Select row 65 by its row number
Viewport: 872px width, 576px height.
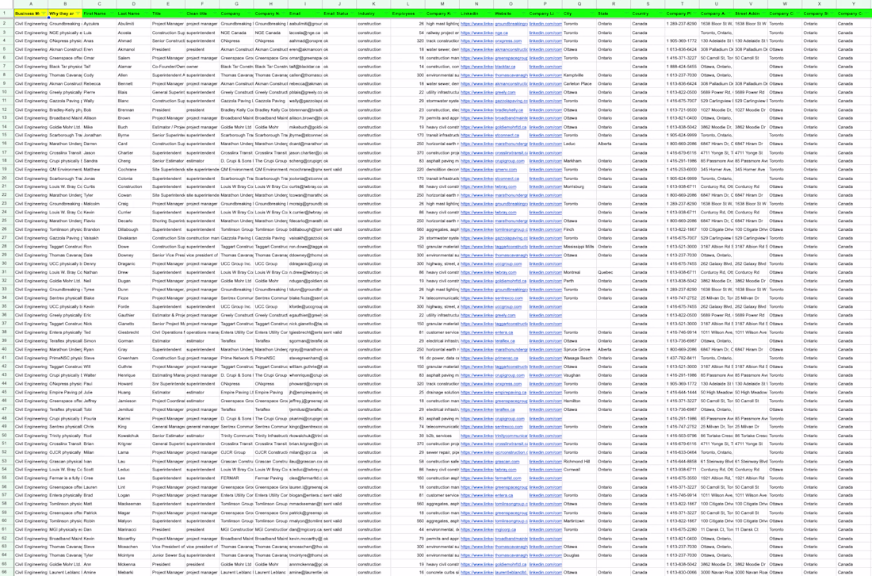coord(6,564)
